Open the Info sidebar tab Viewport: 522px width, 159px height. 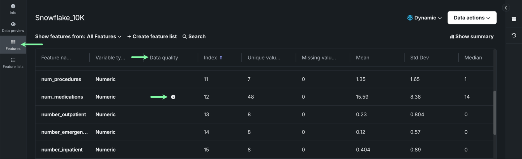[x=13, y=9]
